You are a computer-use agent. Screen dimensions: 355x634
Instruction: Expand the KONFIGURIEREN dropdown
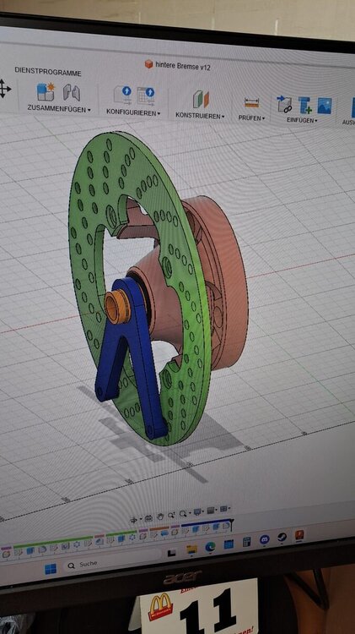[133, 112]
